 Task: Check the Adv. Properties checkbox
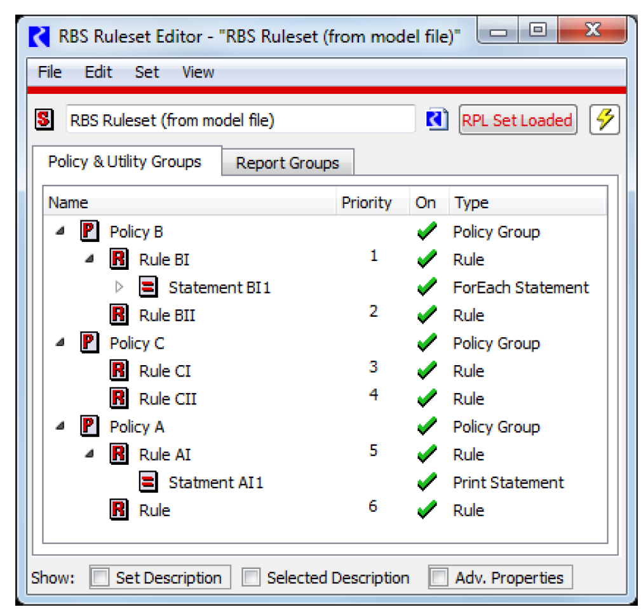pos(439,578)
